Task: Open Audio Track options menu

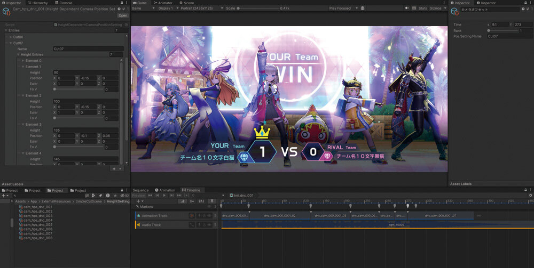Action: point(215,225)
